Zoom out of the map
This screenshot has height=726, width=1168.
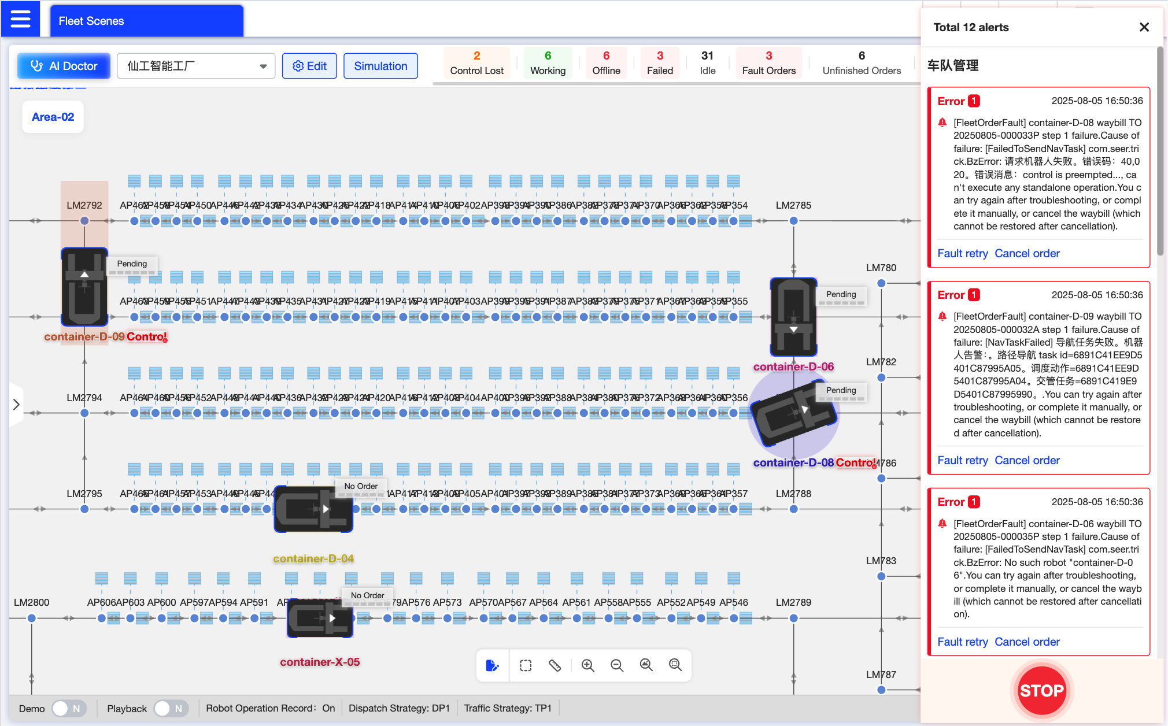click(x=617, y=665)
